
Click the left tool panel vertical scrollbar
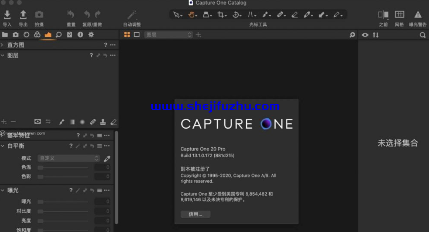[117, 178]
